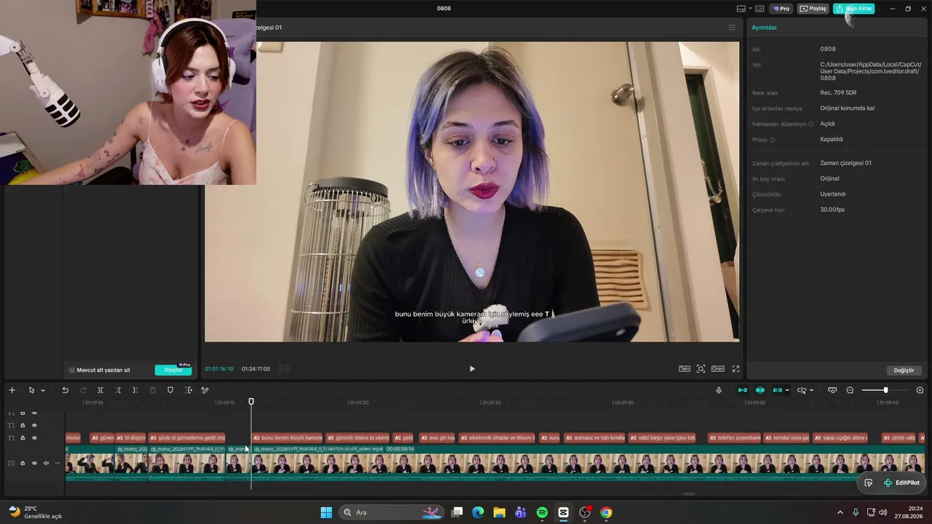Click the timeline horizontal scrollbar
Image resolution: width=932 pixels, height=524 pixels.
pyautogui.click(x=689, y=494)
